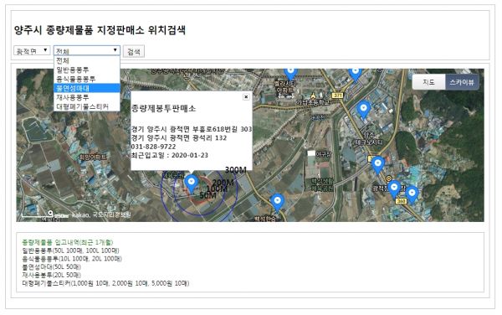This screenshot has height=315, width=502.
Task: Click the 200M distance circle label
Action: 223,183
